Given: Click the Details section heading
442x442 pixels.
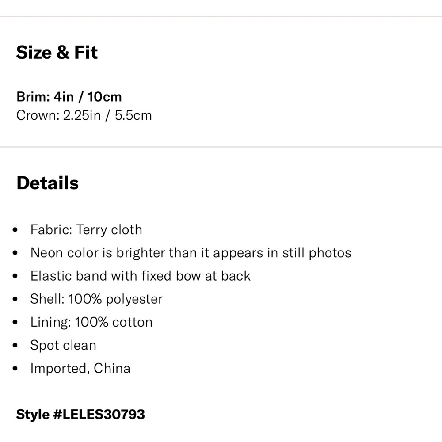Looking at the screenshot, I should coord(47,183).
